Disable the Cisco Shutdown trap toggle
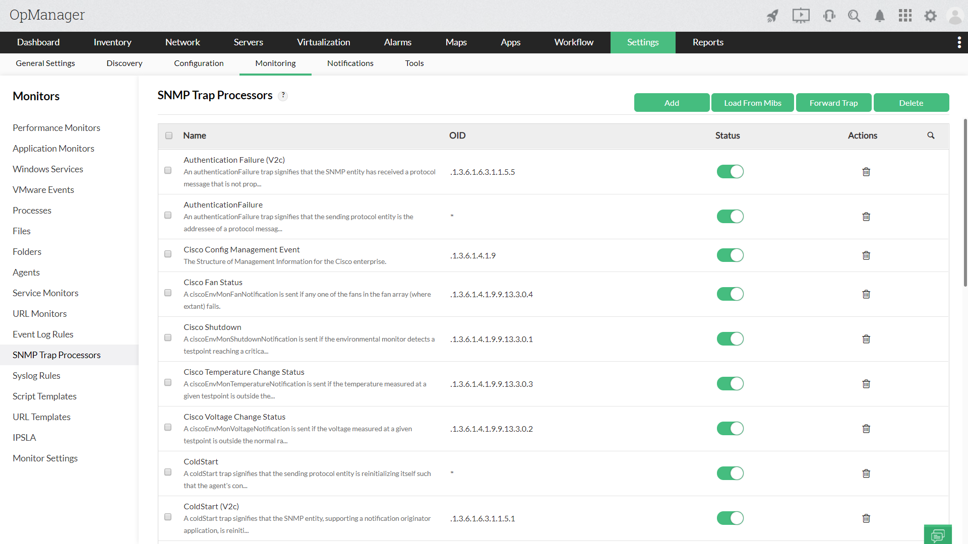The image size is (968, 544). (730, 339)
